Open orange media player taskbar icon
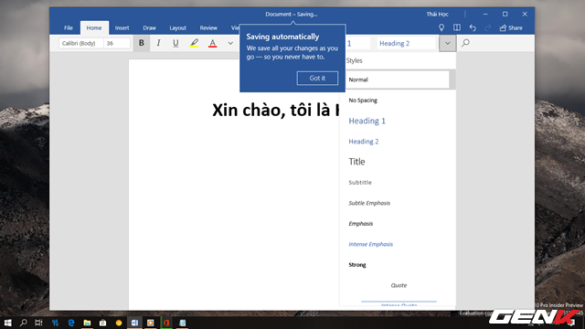This screenshot has width=585, height=329. pos(150,323)
